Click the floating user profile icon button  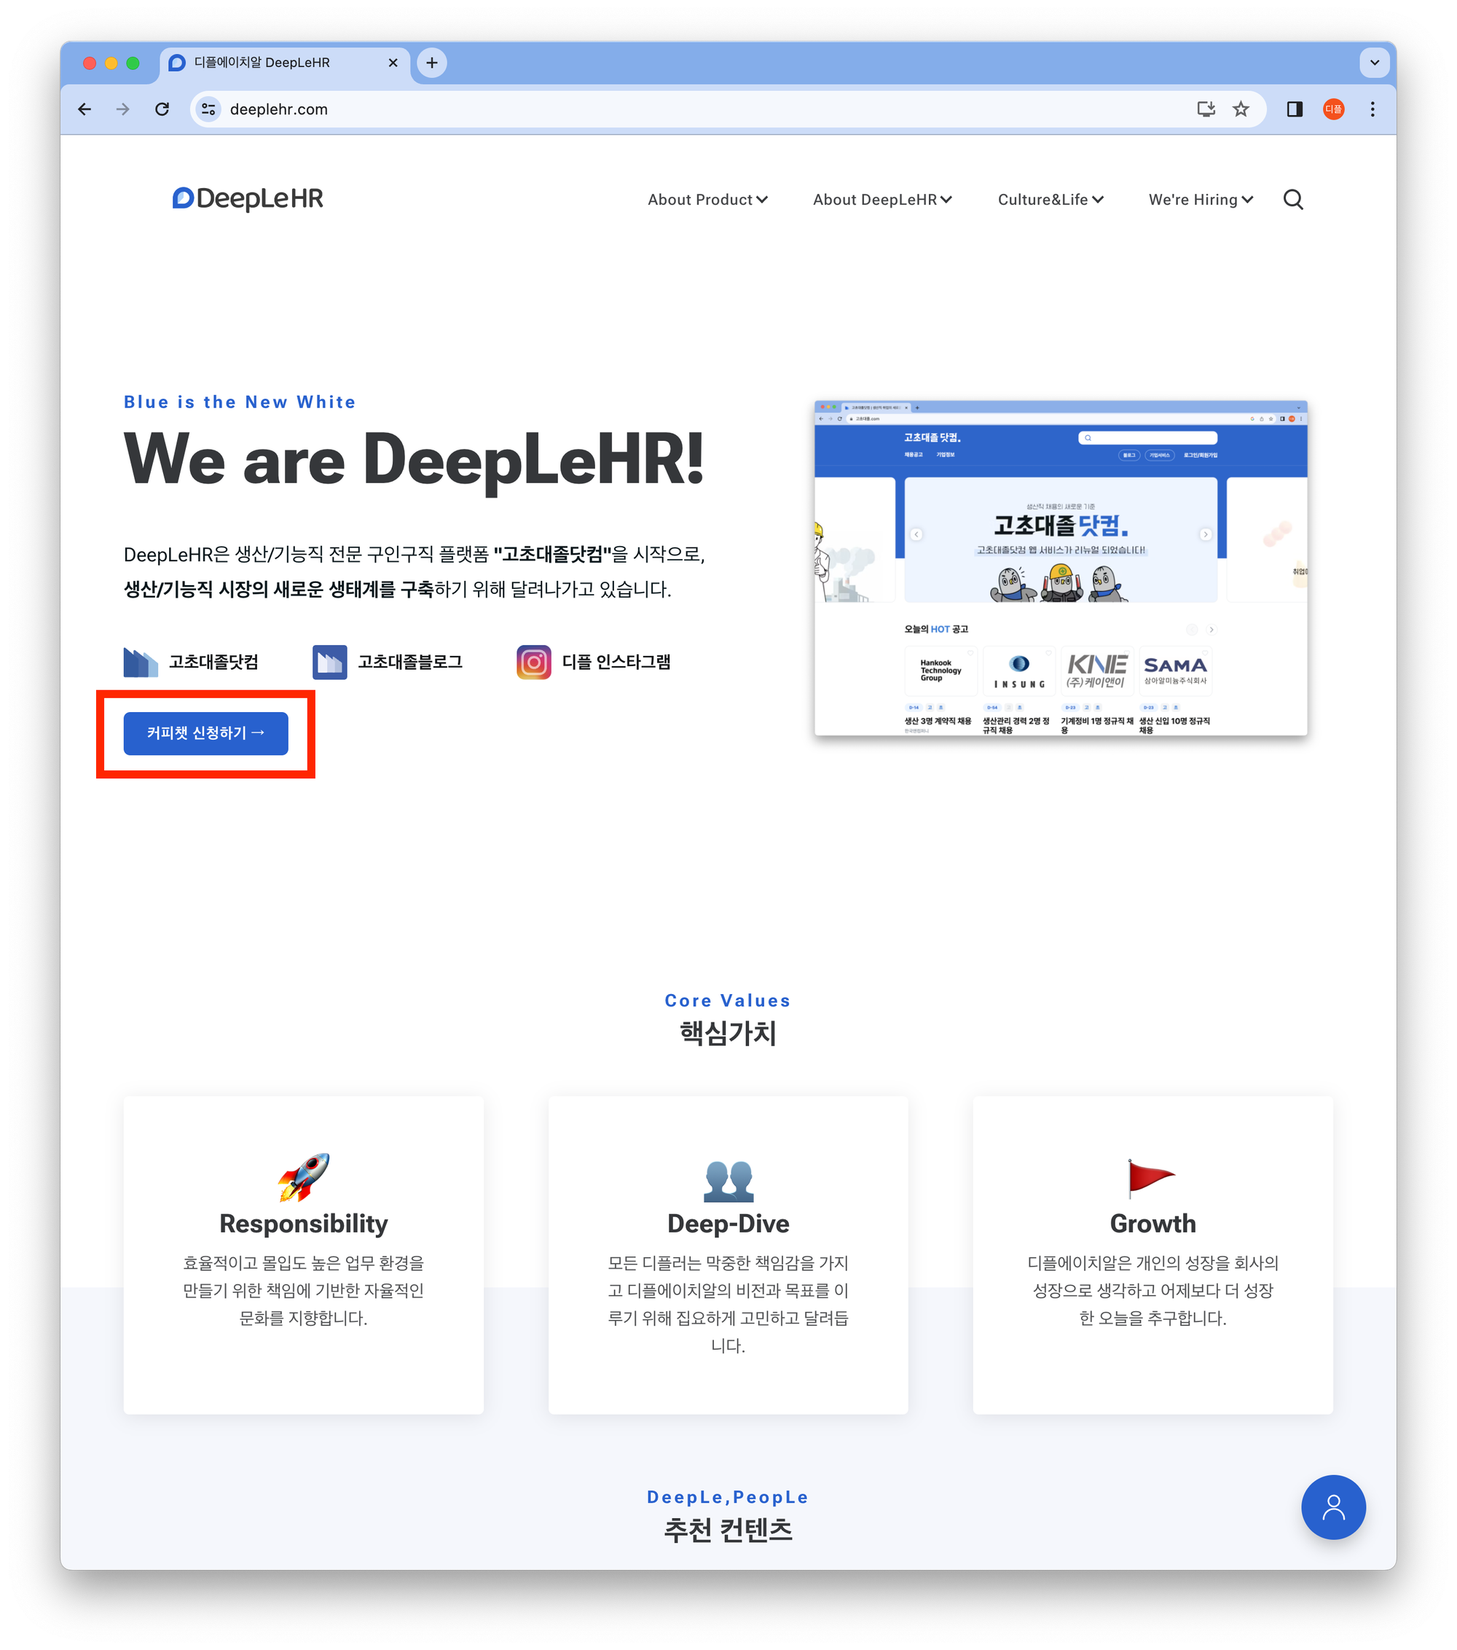pyautogui.click(x=1335, y=1508)
